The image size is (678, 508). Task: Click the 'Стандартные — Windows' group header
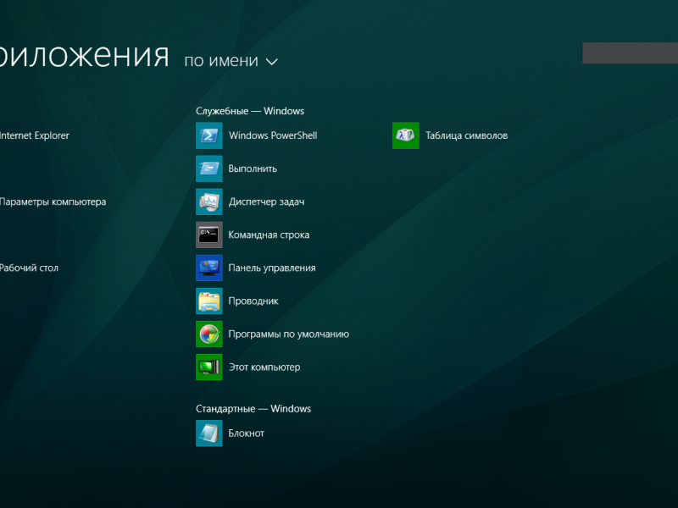click(253, 409)
